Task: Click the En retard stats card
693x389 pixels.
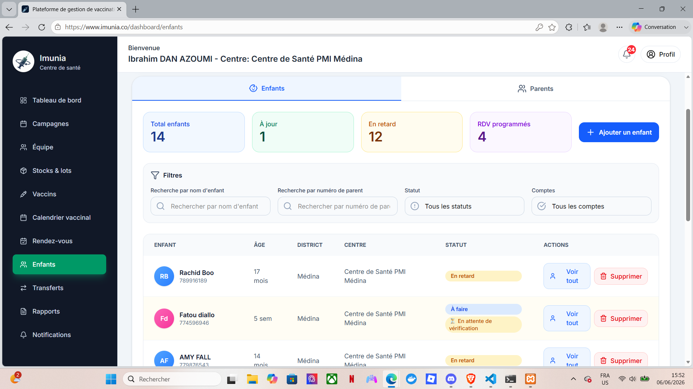Action: coord(412,132)
